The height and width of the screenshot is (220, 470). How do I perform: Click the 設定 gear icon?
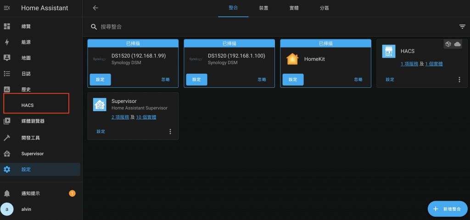click(x=6, y=169)
